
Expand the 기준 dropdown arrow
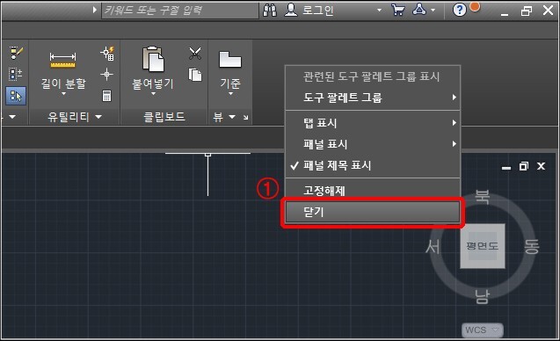tap(230, 94)
